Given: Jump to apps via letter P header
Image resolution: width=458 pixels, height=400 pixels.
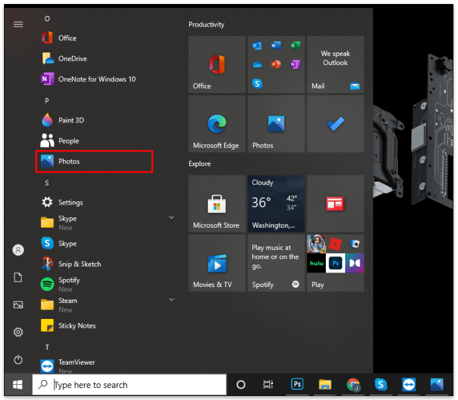Looking at the screenshot, I should [x=46, y=101].
